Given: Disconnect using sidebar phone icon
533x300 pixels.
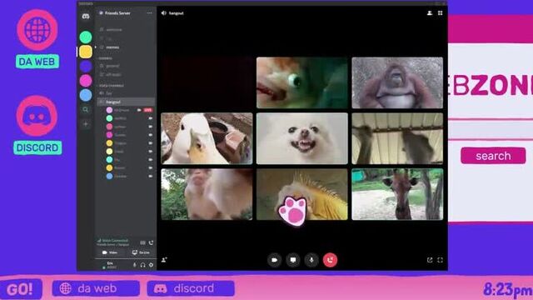Looking at the screenshot, I should coord(152,242).
